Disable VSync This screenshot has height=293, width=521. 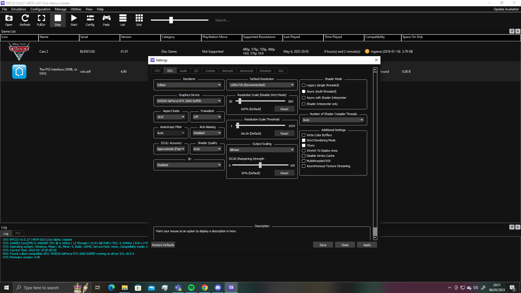[304, 145]
